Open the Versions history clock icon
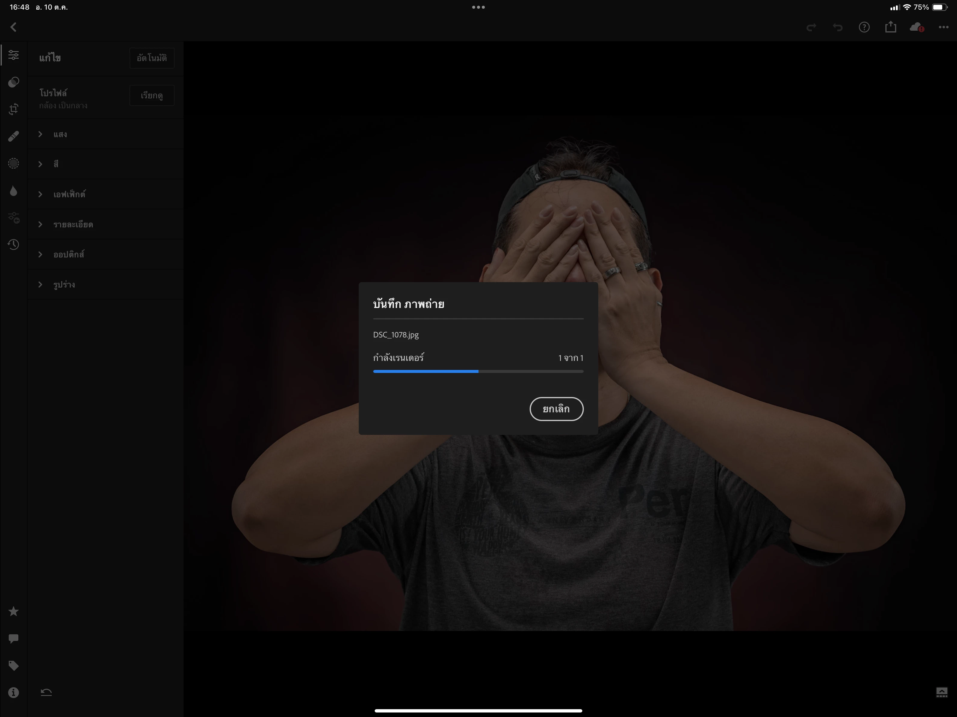 coord(14,244)
